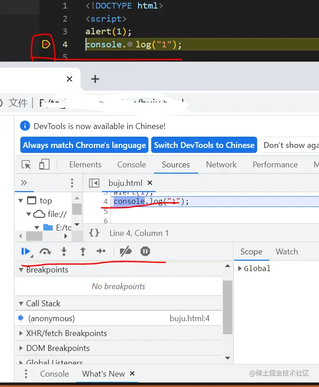Click navigator horizontal scrollbar right arrow

click(x=66, y=236)
